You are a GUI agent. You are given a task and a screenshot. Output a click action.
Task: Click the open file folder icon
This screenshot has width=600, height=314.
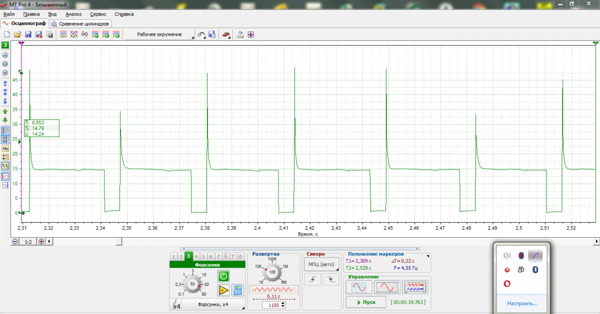pyautogui.click(x=17, y=34)
